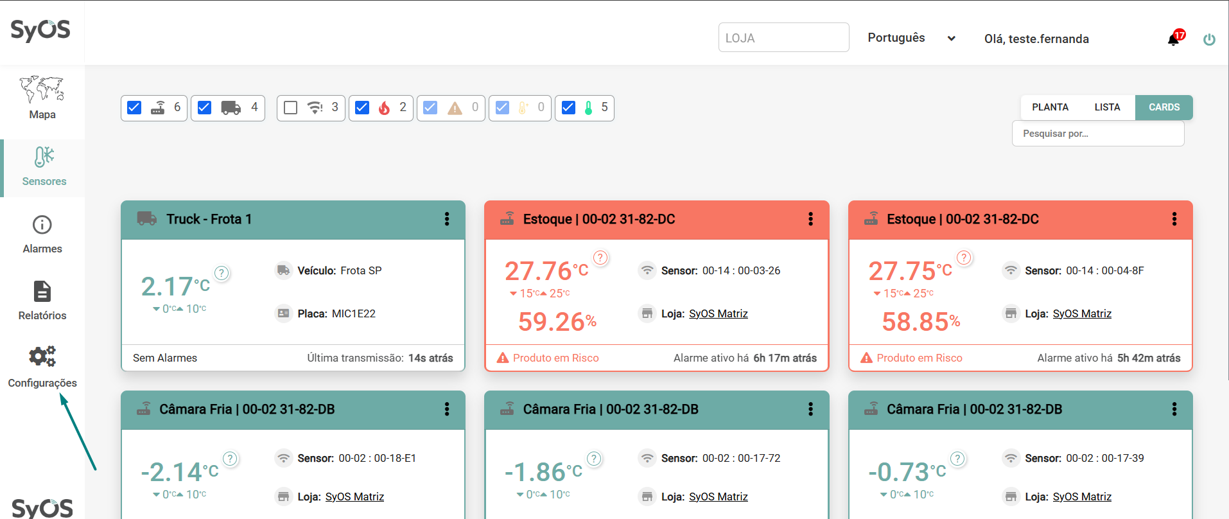Click Veículo truck icon beside Frota SP

click(283, 270)
